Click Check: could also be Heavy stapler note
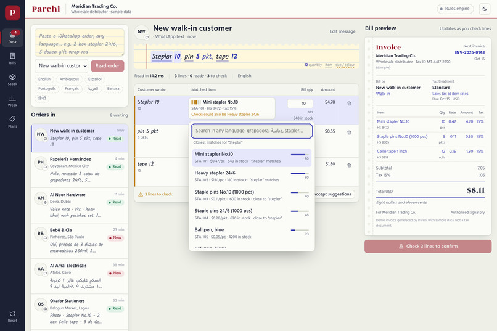 click(x=225, y=115)
